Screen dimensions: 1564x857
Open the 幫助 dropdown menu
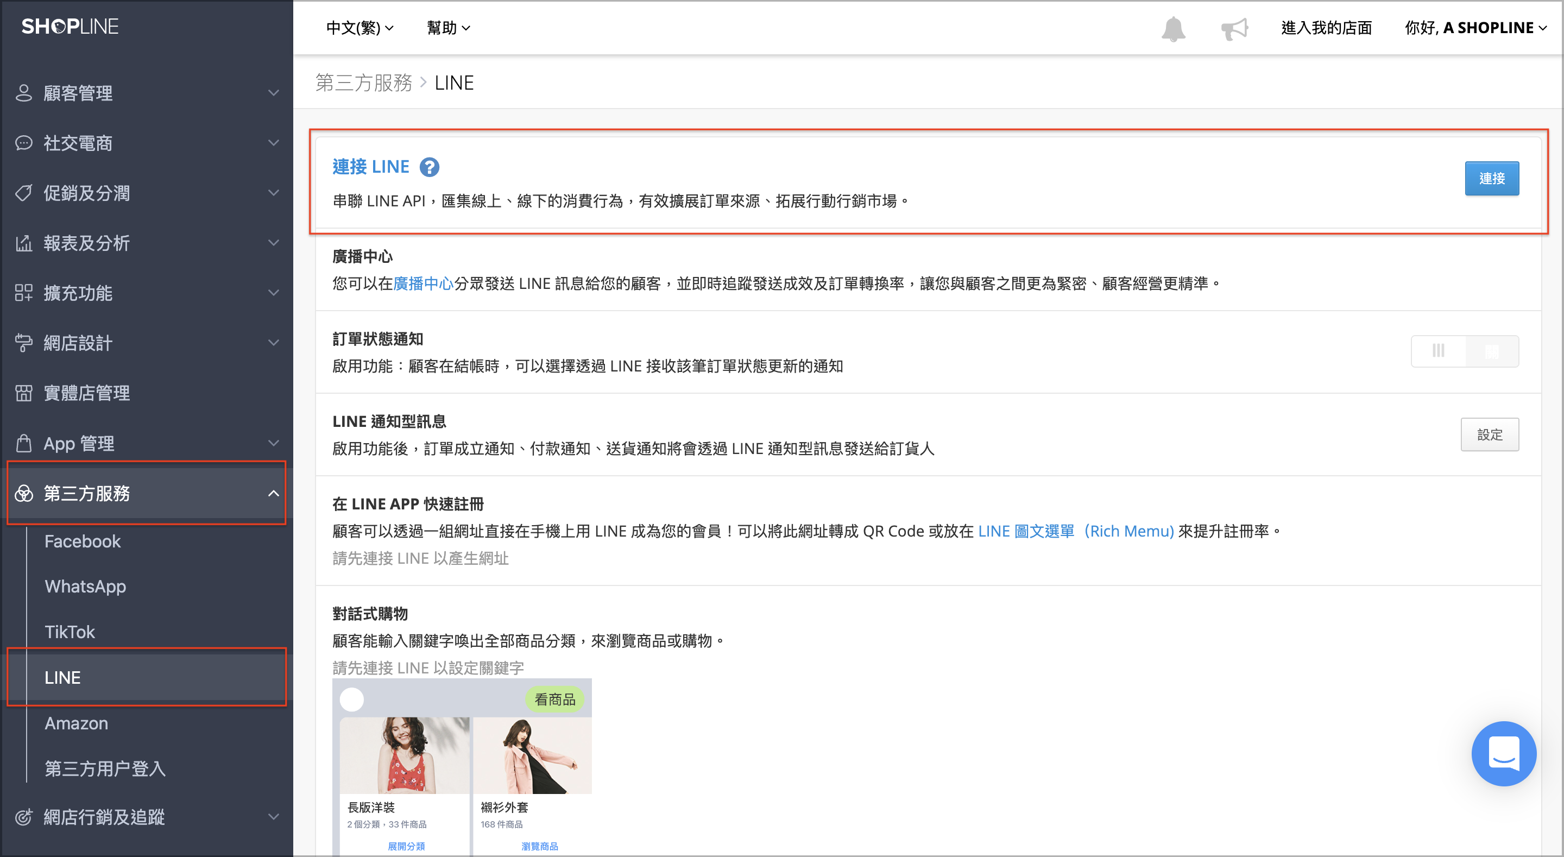tap(448, 28)
